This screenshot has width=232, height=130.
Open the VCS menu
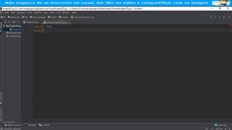[58, 13]
